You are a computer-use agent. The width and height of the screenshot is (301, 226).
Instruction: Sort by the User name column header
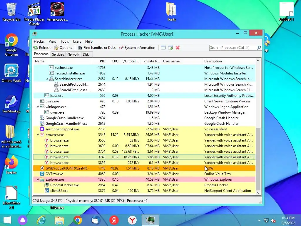(x=182, y=61)
